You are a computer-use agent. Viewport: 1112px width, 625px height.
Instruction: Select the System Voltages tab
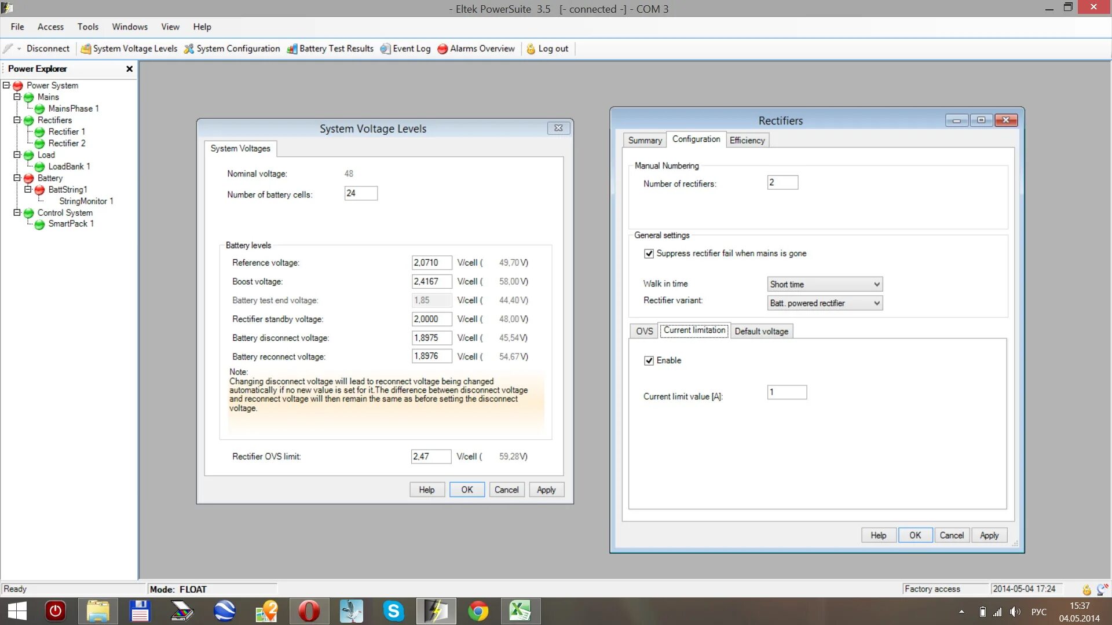coord(240,149)
